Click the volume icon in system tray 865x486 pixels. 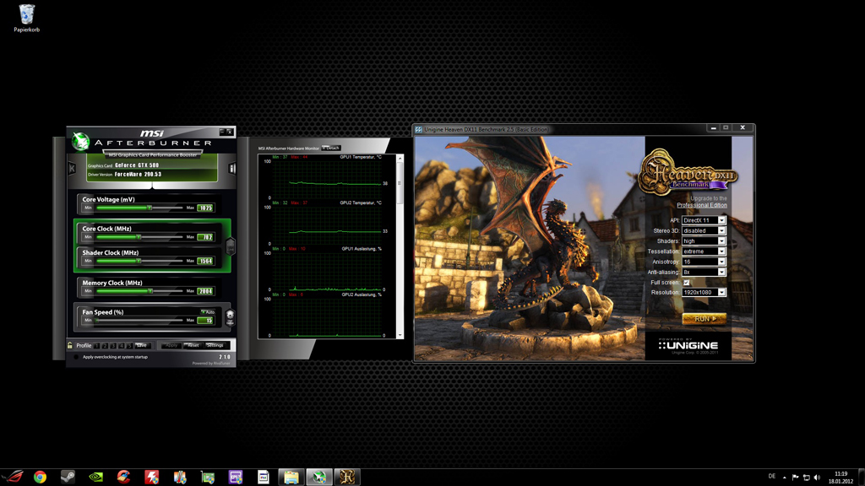(x=817, y=478)
